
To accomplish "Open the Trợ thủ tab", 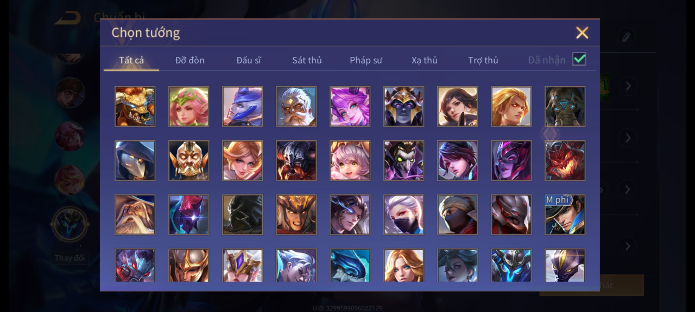I will [483, 60].
